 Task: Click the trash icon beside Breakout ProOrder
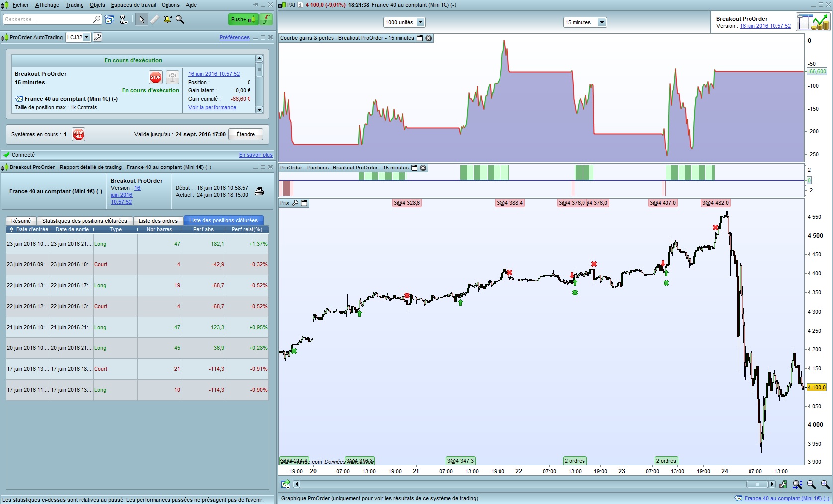(172, 77)
